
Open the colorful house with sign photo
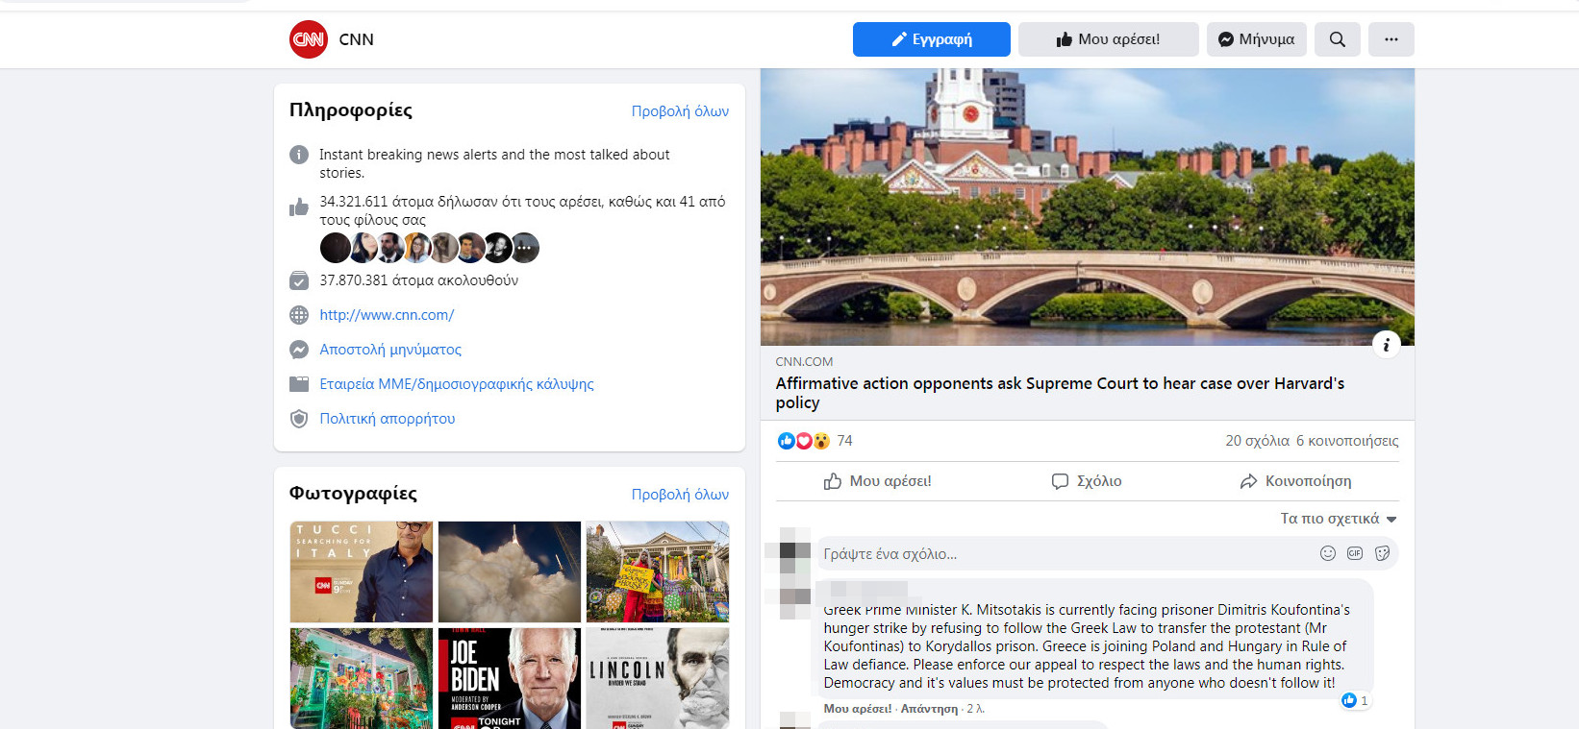(658, 571)
